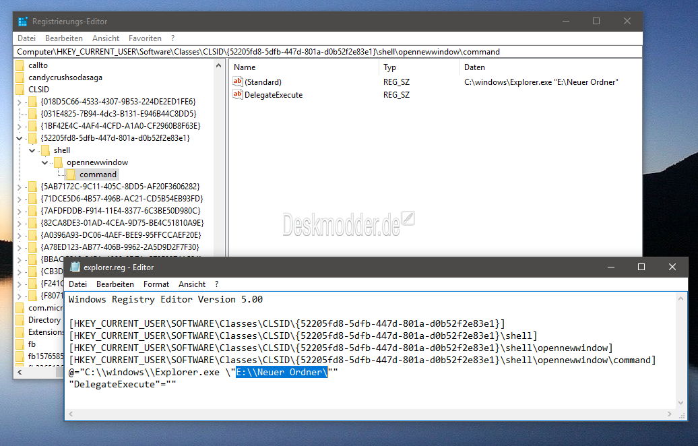Open Bearbeiten menu in explorer.reg Editor
698x446 pixels.
(x=115, y=284)
